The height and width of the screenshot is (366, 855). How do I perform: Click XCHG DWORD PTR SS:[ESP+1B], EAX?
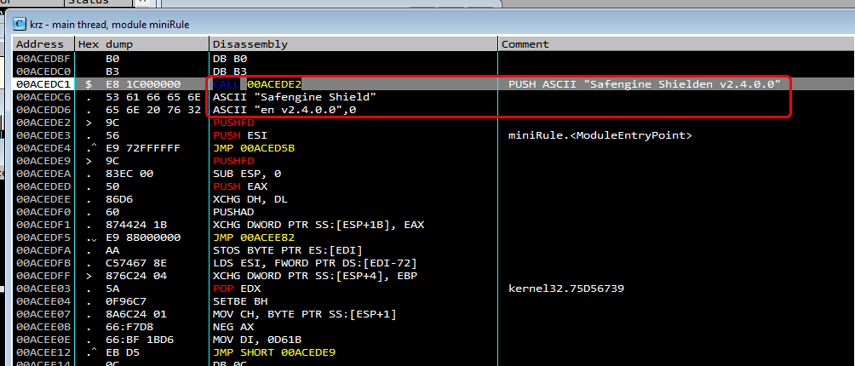pos(318,225)
